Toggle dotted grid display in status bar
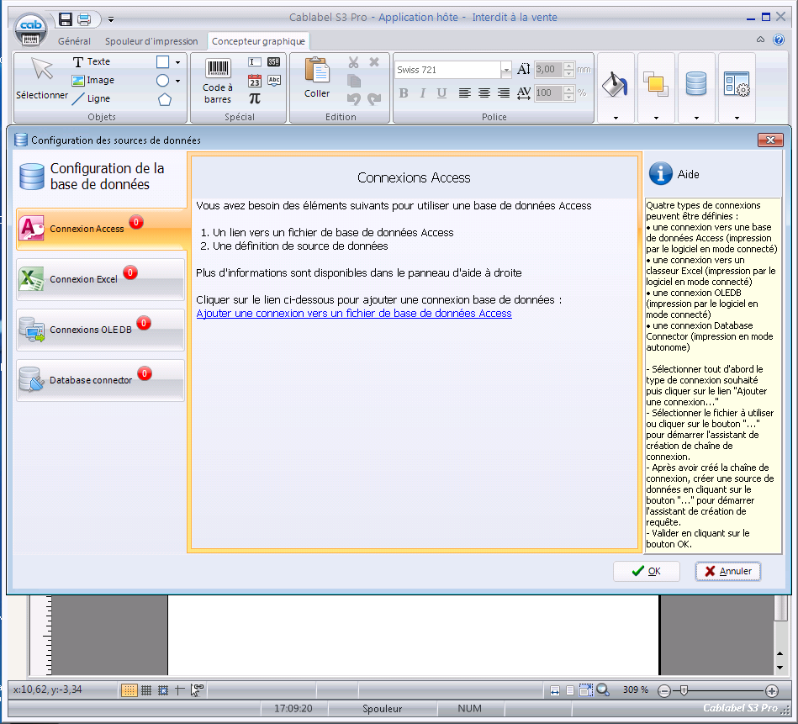The width and height of the screenshot is (798, 724). click(129, 690)
